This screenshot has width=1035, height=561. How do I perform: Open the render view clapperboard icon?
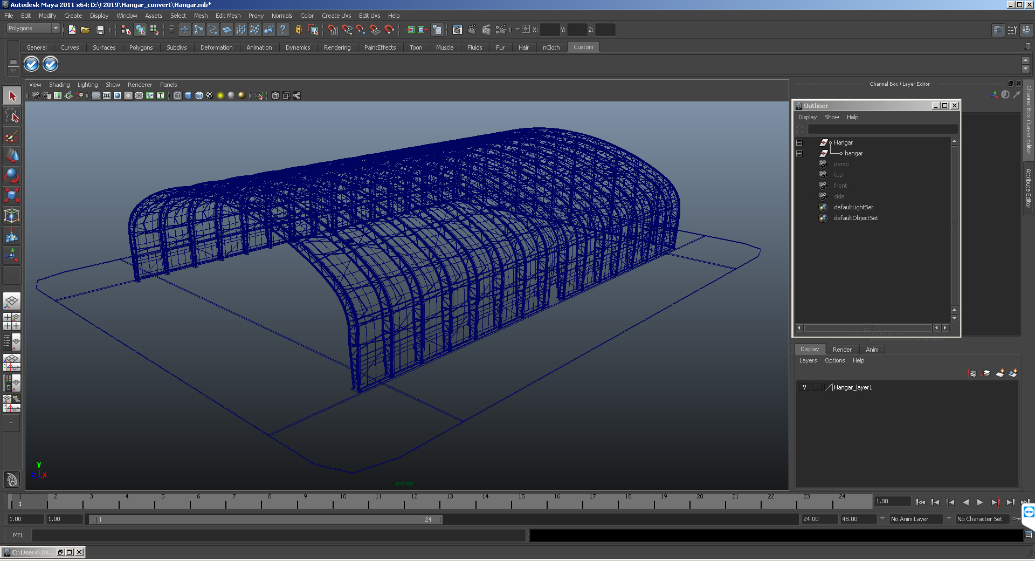457,30
